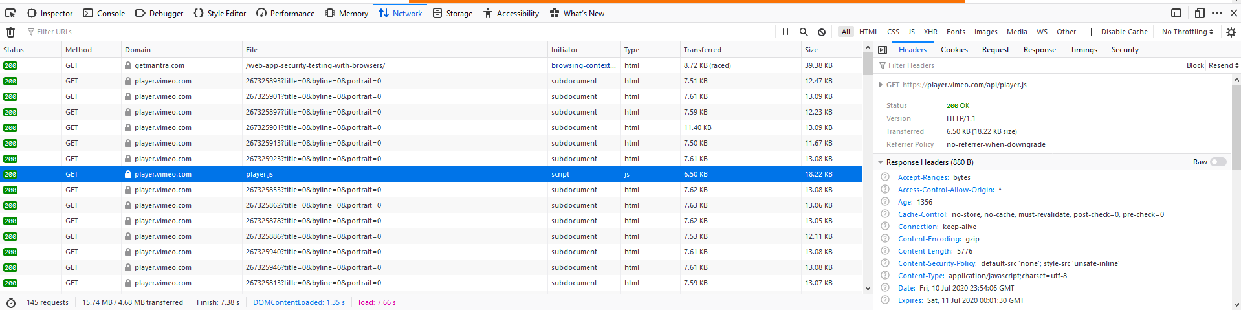Viewport: 1241px width, 310px height.
Task: Sort requests by Initiator column
Action: pyautogui.click(x=584, y=50)
